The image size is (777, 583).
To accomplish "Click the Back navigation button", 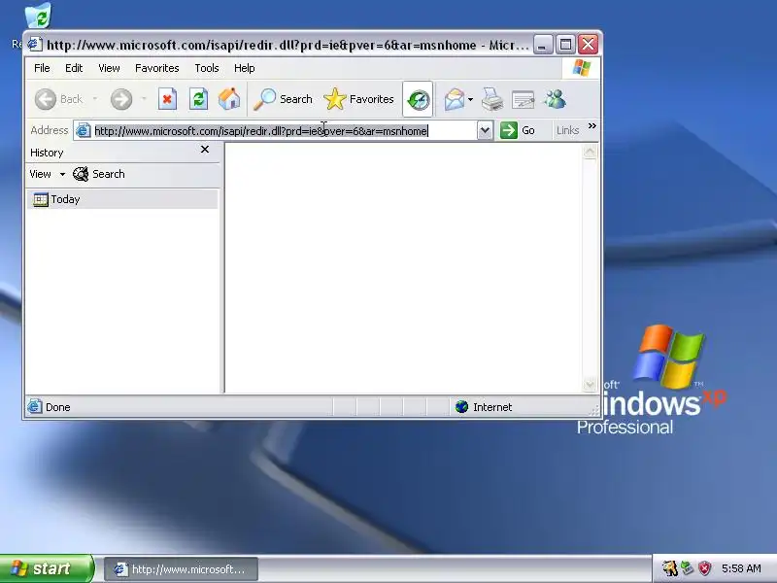I will [58, 99].
